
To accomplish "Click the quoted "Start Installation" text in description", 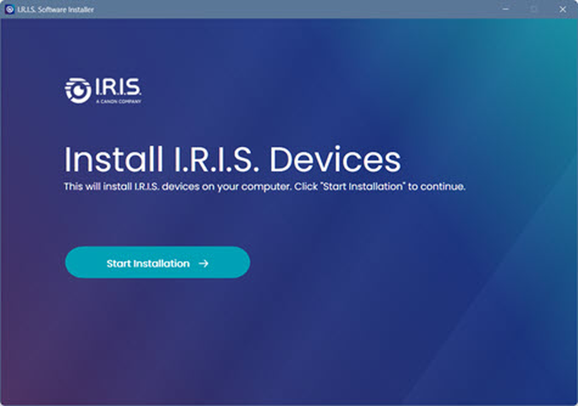I will point(363,186).
